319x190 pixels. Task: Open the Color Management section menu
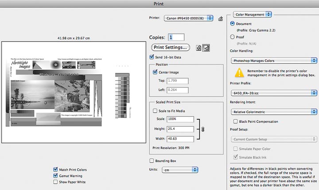click(252, 15)
